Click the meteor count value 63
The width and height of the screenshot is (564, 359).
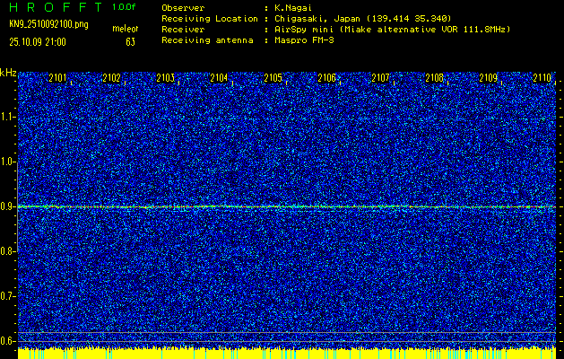pyautogui.click(x=130, y=42)
